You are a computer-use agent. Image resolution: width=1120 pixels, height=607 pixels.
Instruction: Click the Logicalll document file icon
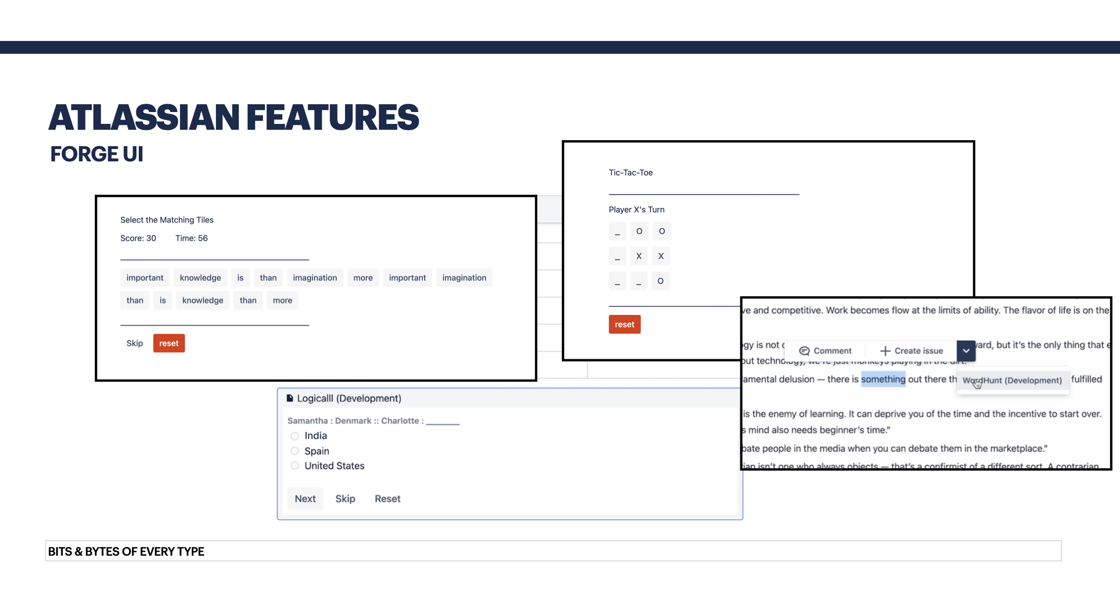coord(290,398)
